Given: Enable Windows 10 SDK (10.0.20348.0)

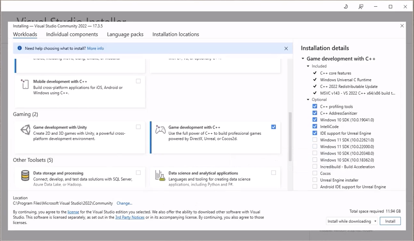Looking at the screenshot, I should 314,153.
